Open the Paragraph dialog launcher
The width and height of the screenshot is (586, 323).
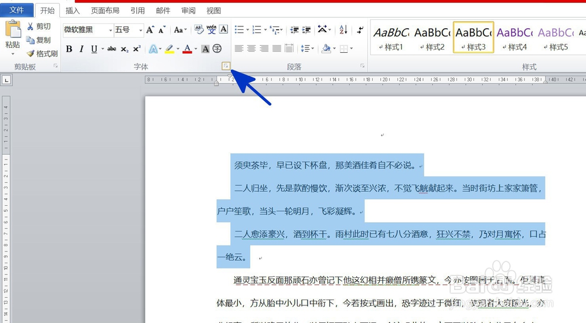(x=362, y=66)
